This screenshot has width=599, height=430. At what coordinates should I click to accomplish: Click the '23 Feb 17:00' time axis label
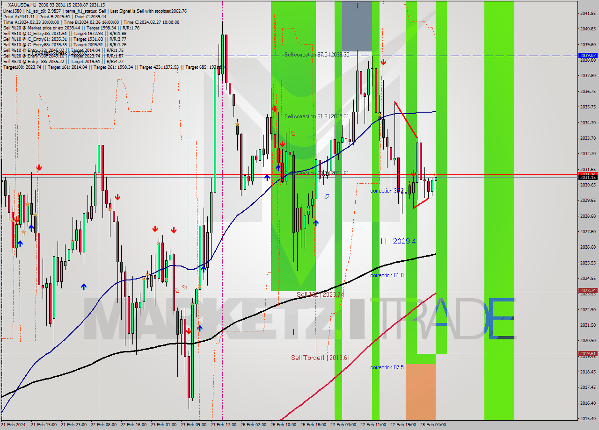tap(223, 425)
